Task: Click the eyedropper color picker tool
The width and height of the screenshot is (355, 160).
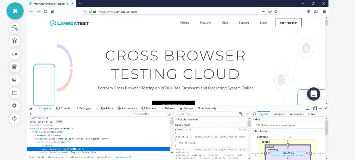Action: click(x=170, y=114)
